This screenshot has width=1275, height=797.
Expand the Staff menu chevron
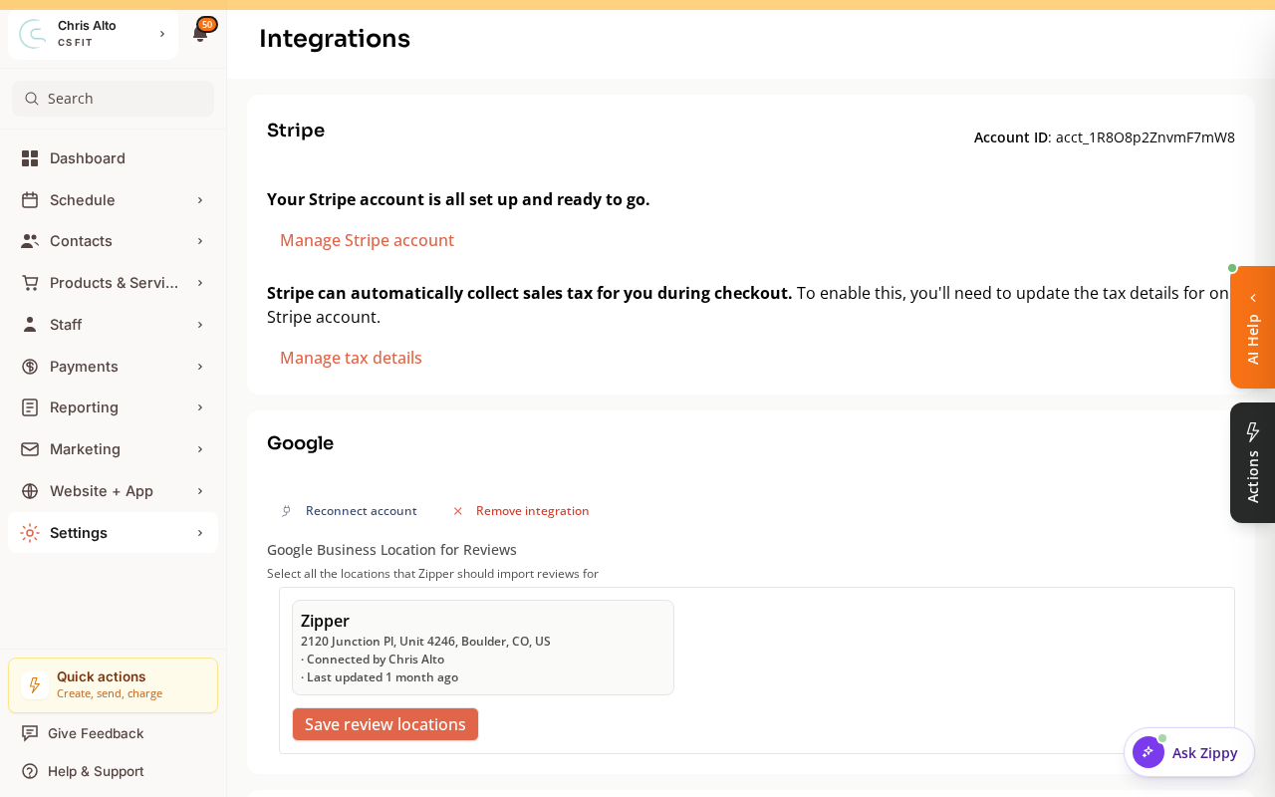(x=200, y=325)
